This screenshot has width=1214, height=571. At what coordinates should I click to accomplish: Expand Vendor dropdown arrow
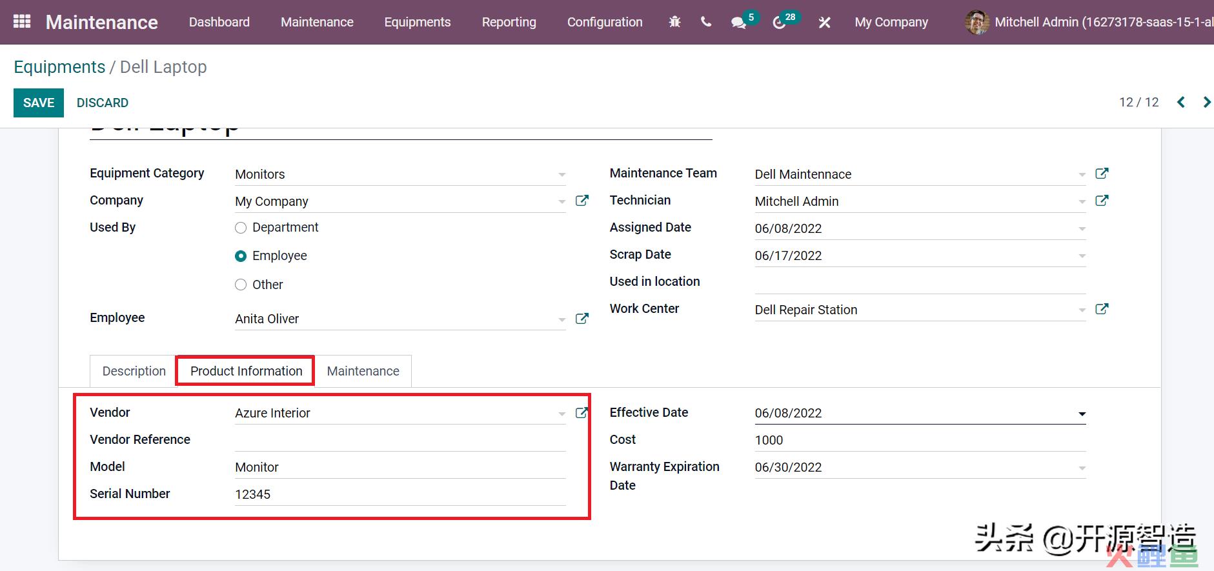(x=561, y=414)
